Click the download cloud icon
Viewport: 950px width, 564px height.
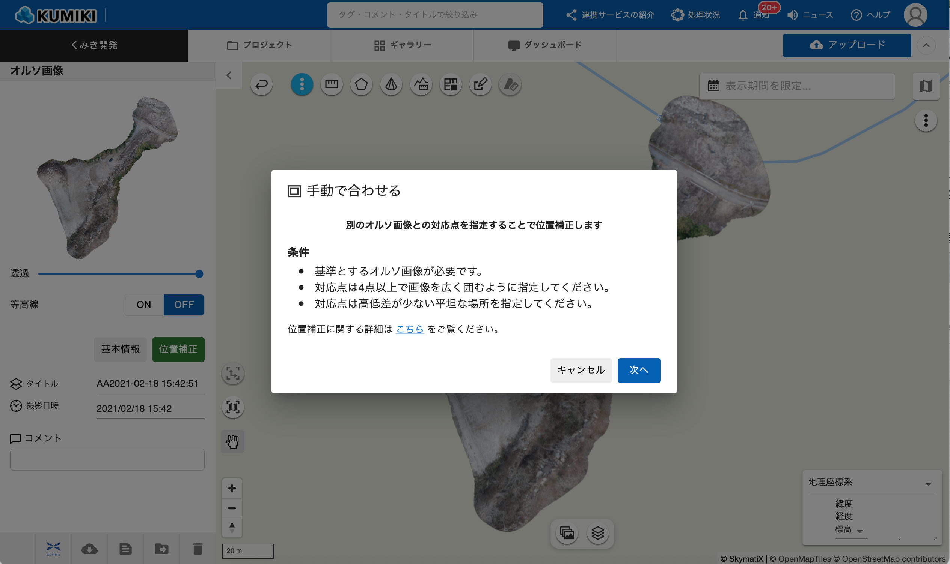(x=89, y=549)
